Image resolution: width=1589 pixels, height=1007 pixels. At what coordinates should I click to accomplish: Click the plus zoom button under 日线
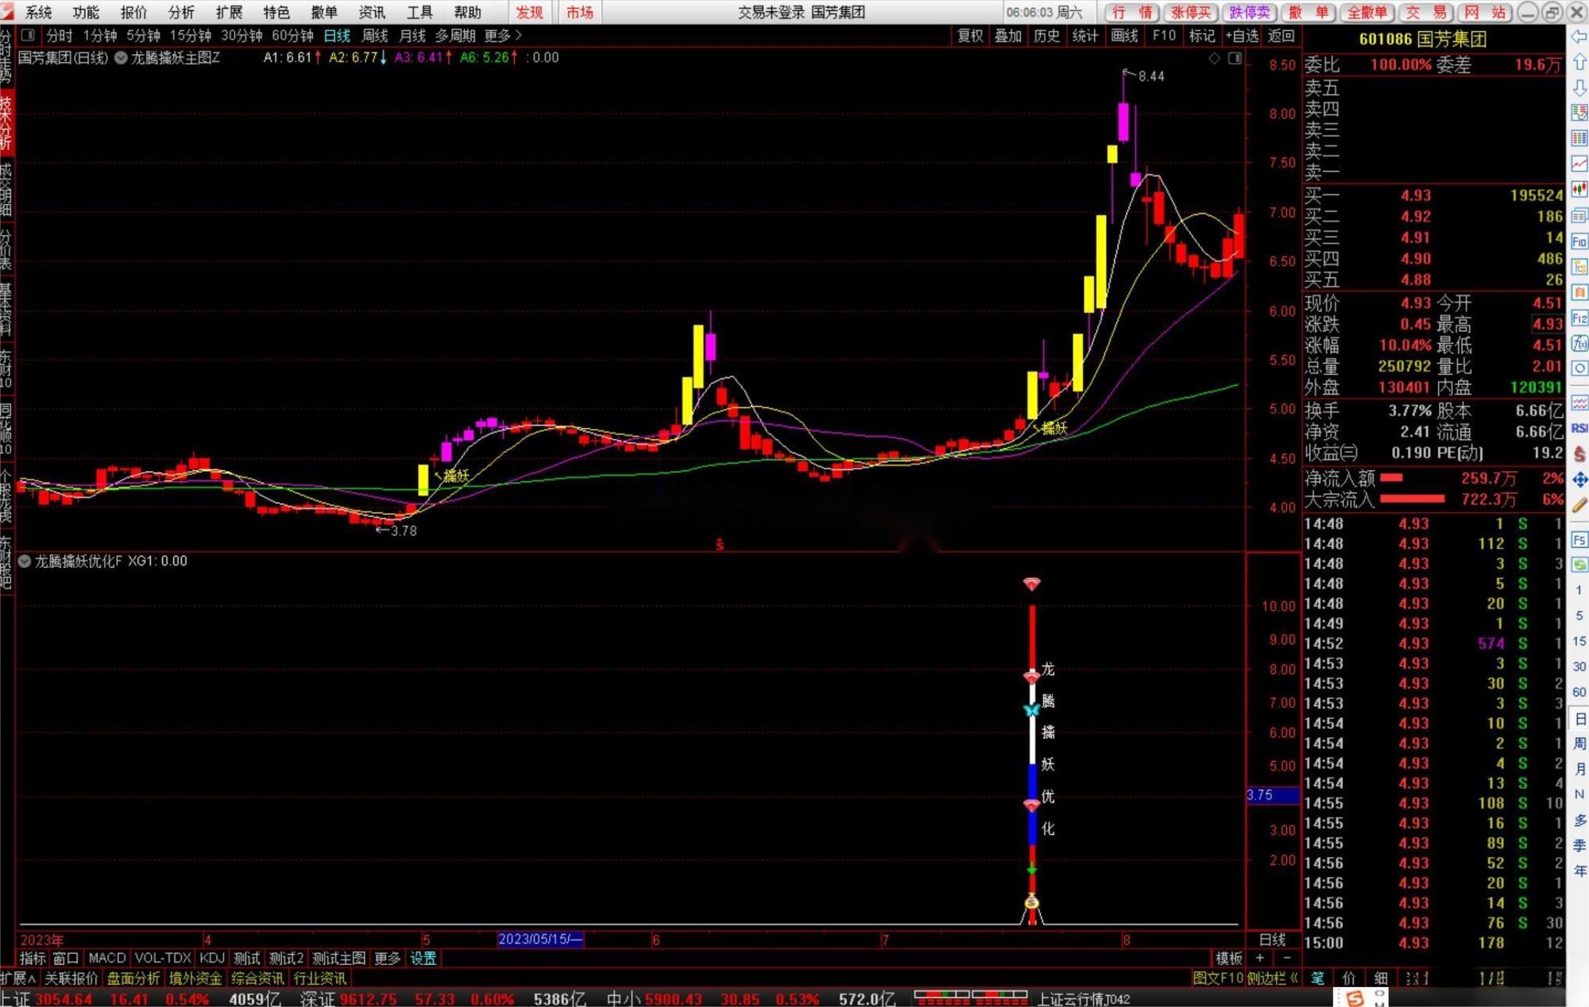tap(1259, 958)
